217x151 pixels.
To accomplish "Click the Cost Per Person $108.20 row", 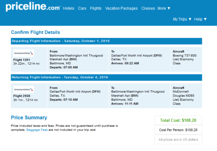I will pos(178,130).
